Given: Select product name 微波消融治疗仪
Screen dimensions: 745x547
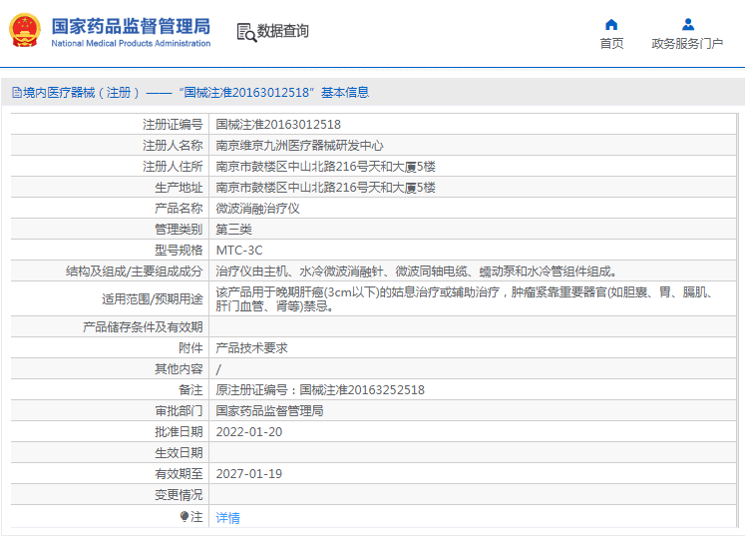Looking at the screenshot, I should 257,209.
